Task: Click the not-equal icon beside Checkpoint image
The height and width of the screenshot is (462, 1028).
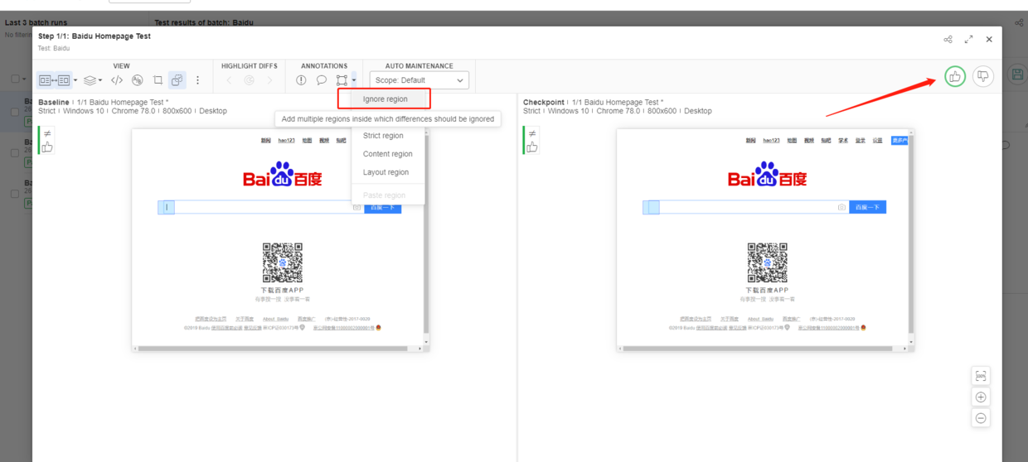Action: point(532,133)
